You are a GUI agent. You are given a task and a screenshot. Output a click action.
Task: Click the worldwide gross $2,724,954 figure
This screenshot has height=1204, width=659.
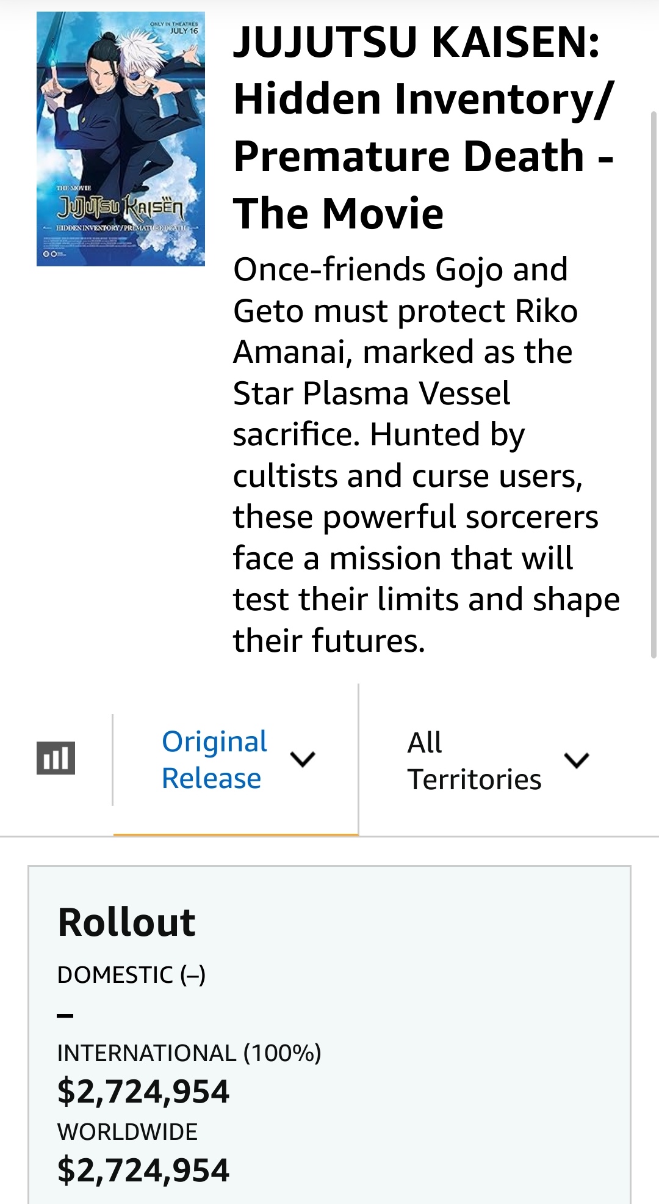pyautogui.click(x=143, y=1170)
